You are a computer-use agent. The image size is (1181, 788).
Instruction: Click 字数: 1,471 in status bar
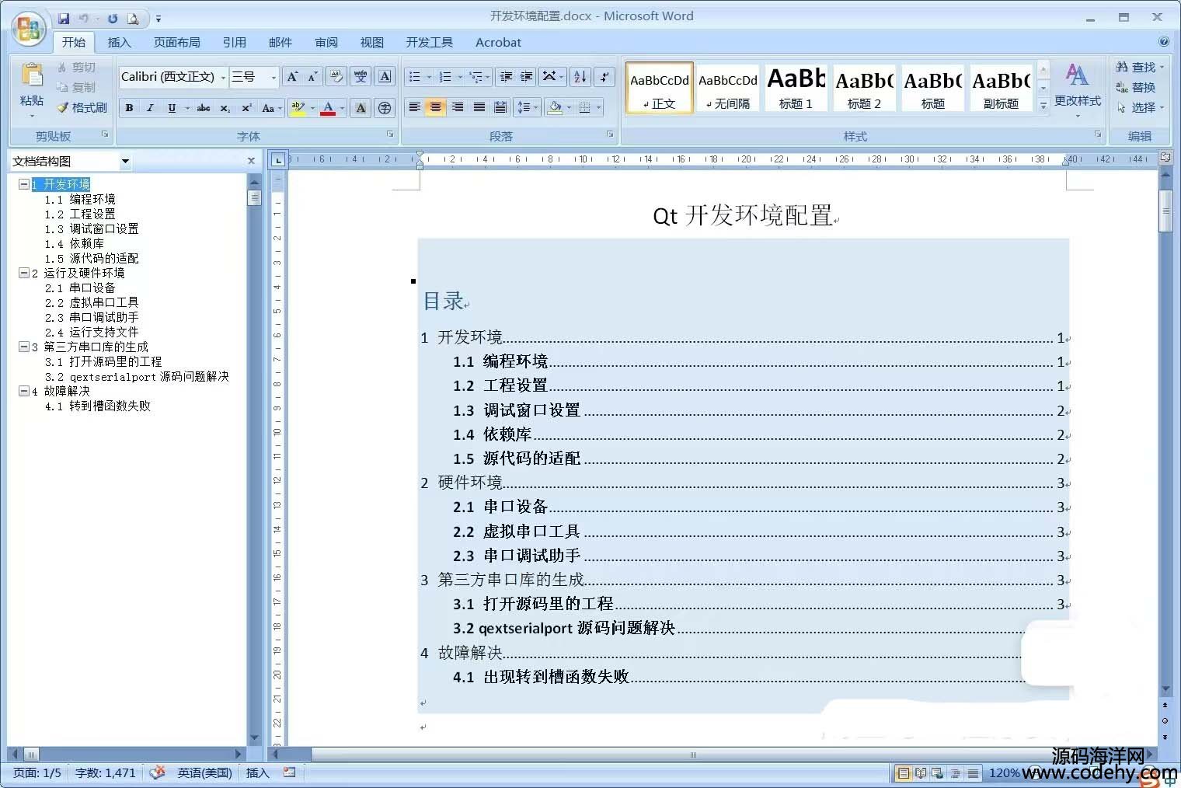click(106, 772)
